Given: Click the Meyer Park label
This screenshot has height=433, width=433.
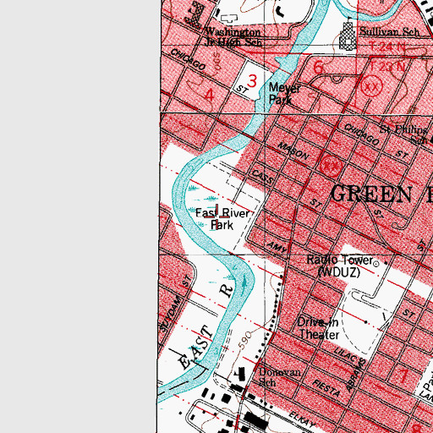Looking at the screenshot, I should tap(284, 94).
